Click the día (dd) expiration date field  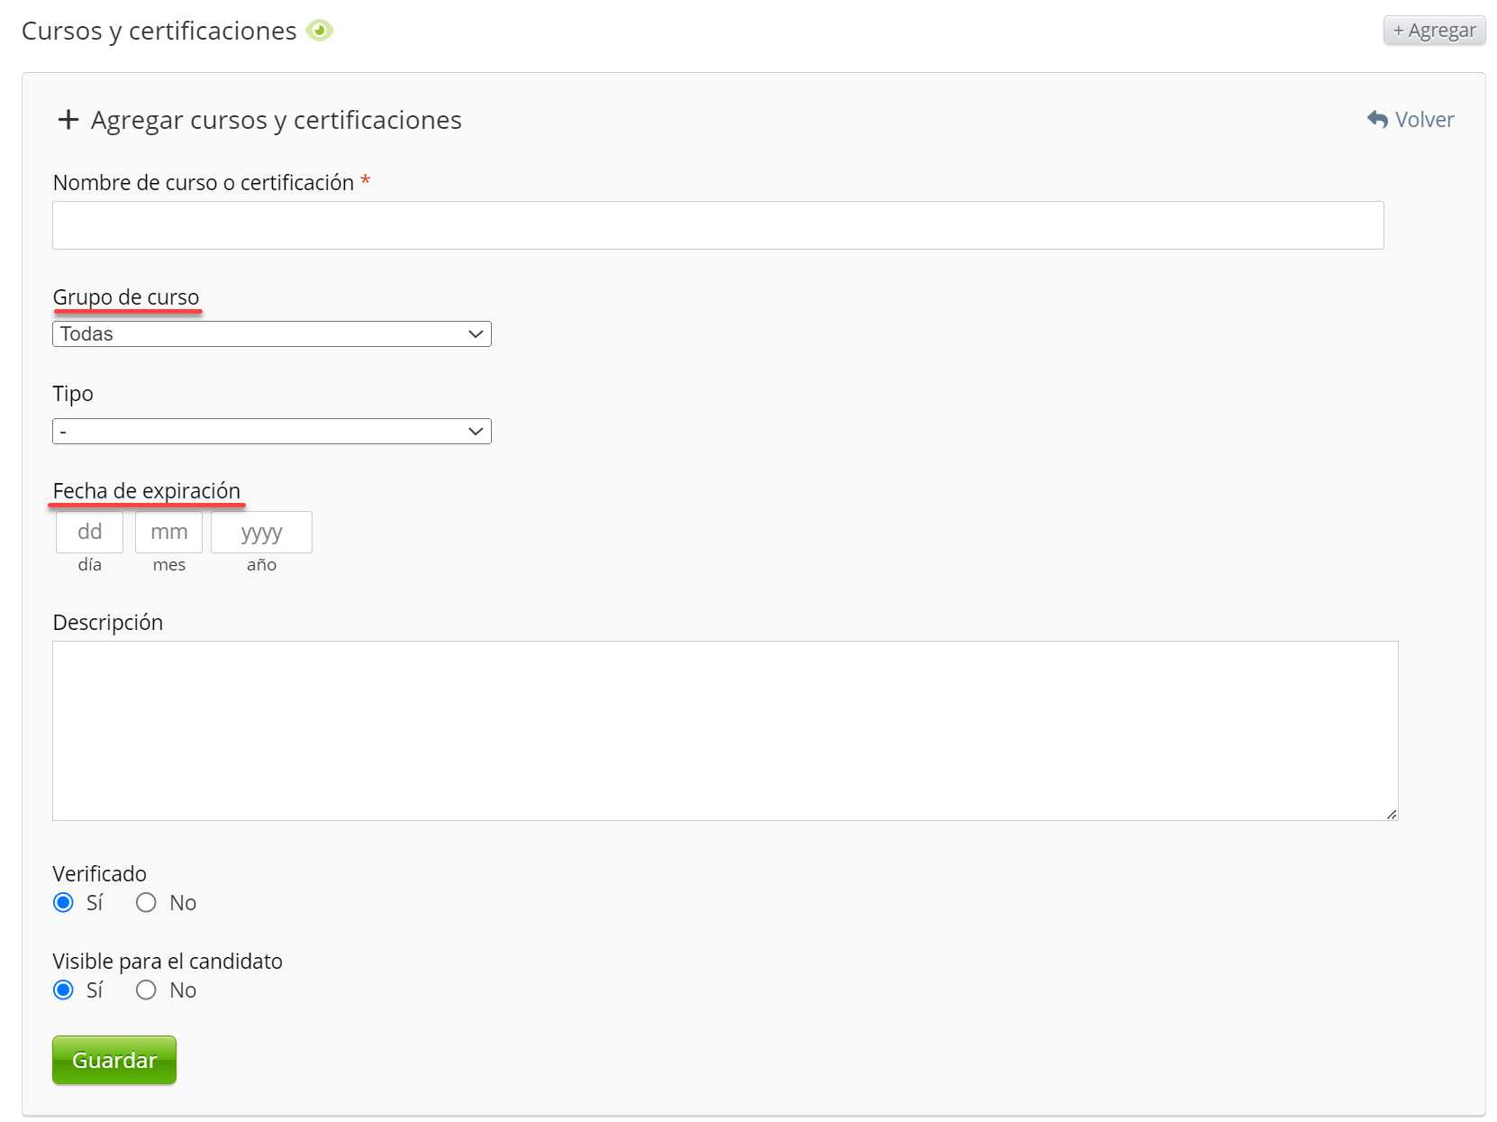point(89,532)
